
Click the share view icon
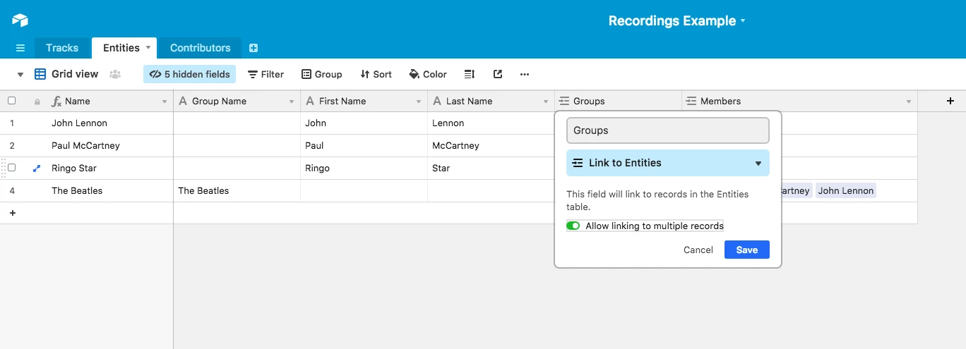(498, 74)
